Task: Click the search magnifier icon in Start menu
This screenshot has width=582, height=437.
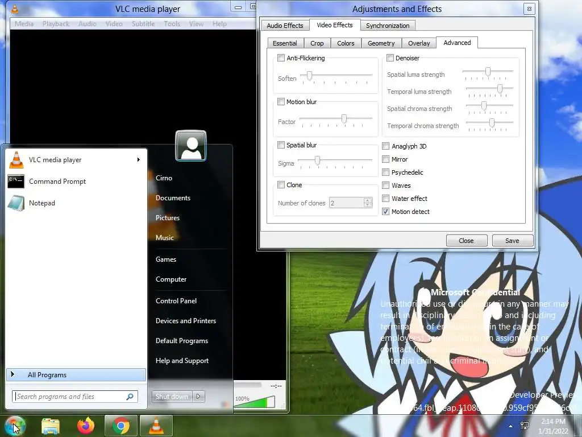Action: pos(130,397)
